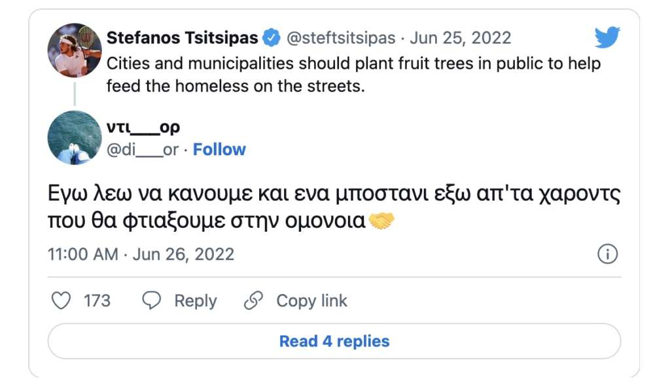Like the tweet with heart icon
This screenshot has height=383, width=670.
[x=61, y=301]
